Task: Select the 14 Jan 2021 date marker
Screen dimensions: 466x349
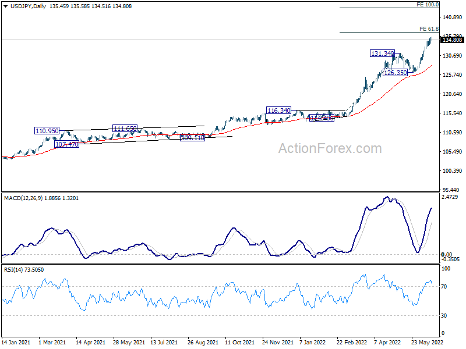Action: point(16,342)
